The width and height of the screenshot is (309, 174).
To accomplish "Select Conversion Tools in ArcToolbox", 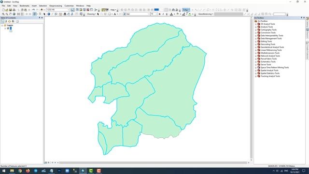I will tap(268, 33).
